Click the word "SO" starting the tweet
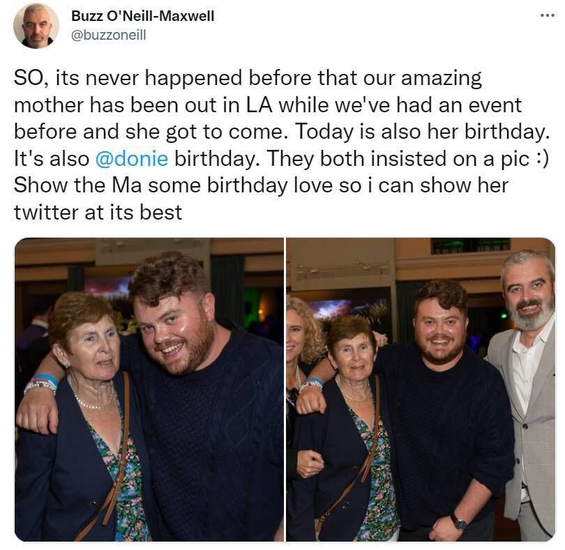This screenshot has height=550, width=565. tap(29, 79)
